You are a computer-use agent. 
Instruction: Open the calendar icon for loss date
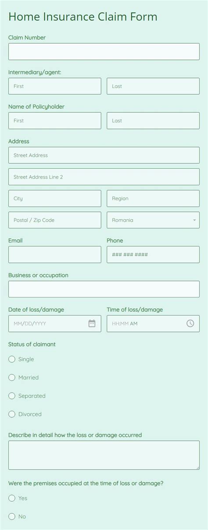pos(92,324)
